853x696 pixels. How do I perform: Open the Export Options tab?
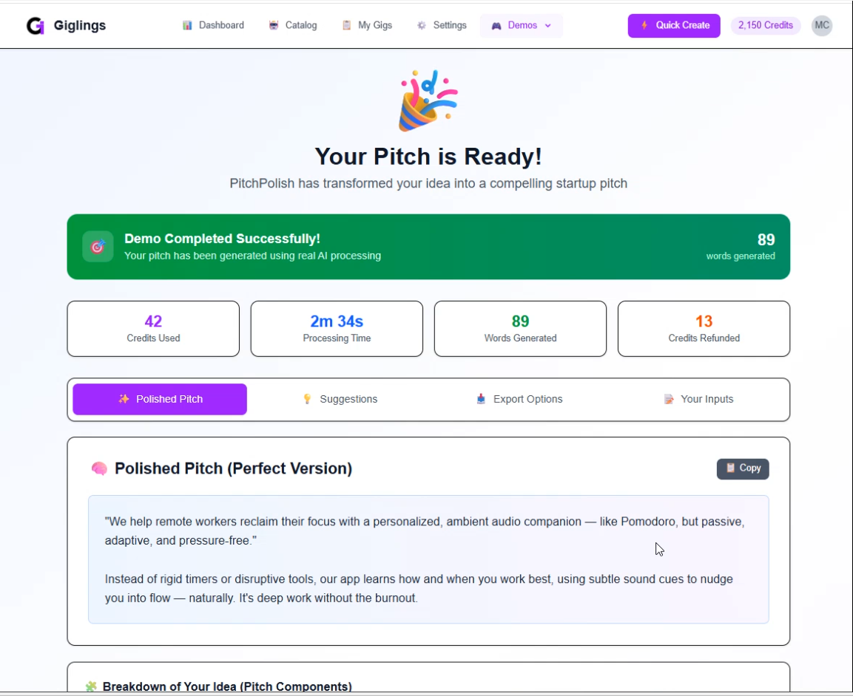point(519,399)
